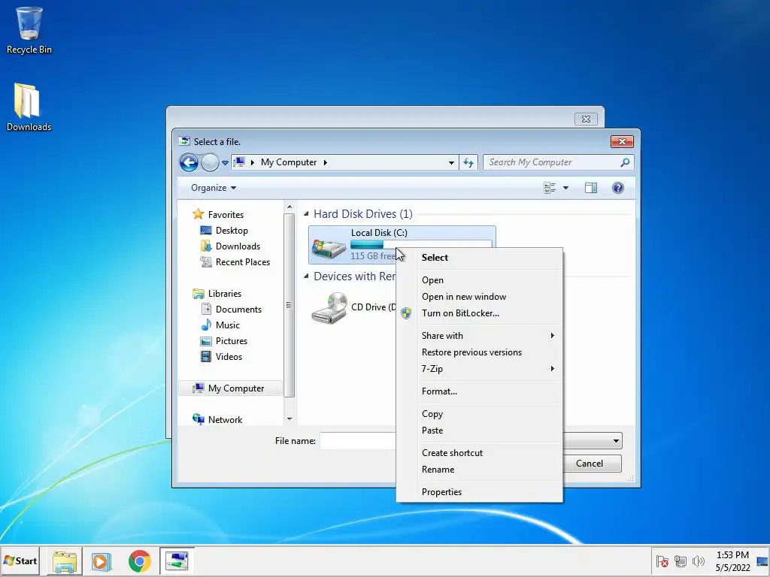
Task: Click the computer icon in address bar
Action: coord(239,162)
